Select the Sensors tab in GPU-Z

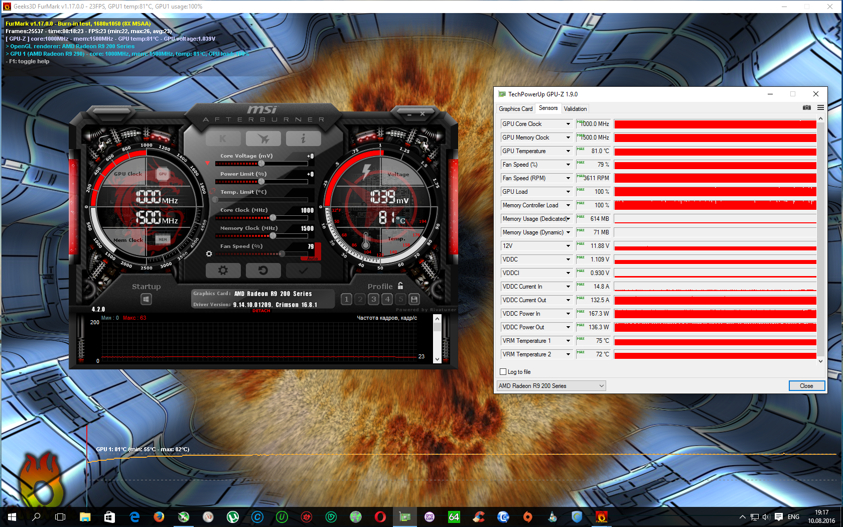click(548, 108)
